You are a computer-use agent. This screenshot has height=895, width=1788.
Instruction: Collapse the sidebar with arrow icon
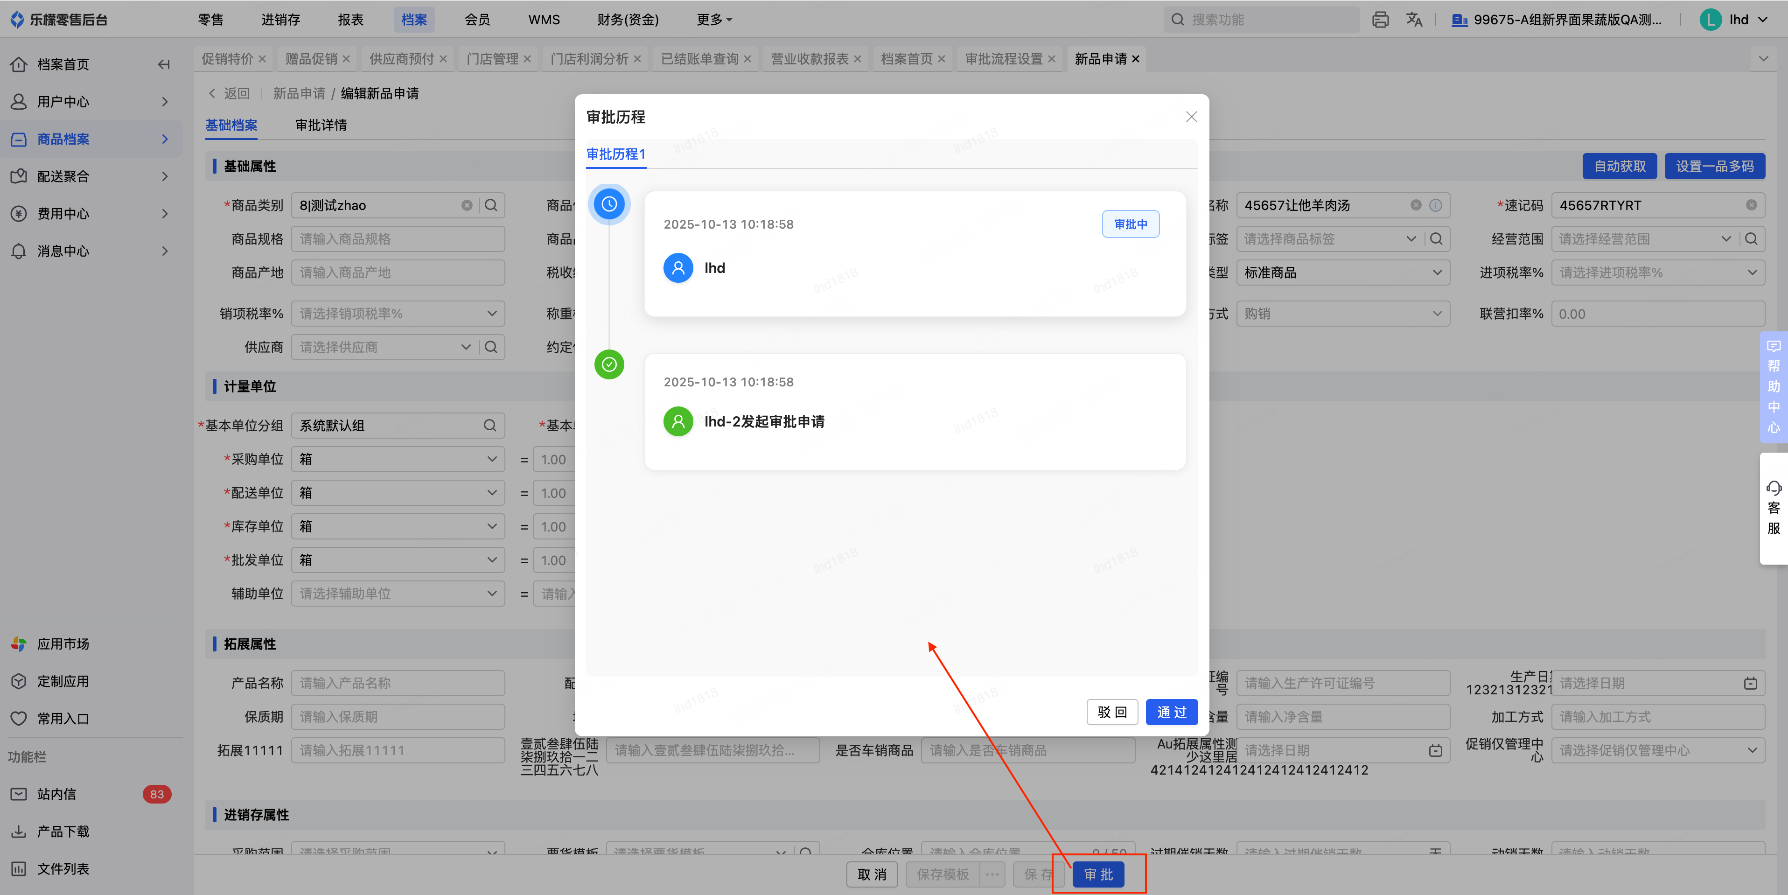click(164, 64)
